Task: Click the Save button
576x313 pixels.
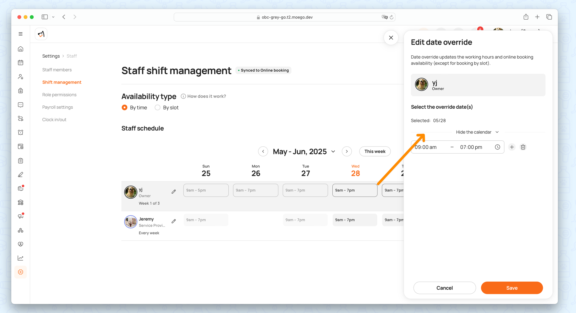Action: [x=512, y=288]
